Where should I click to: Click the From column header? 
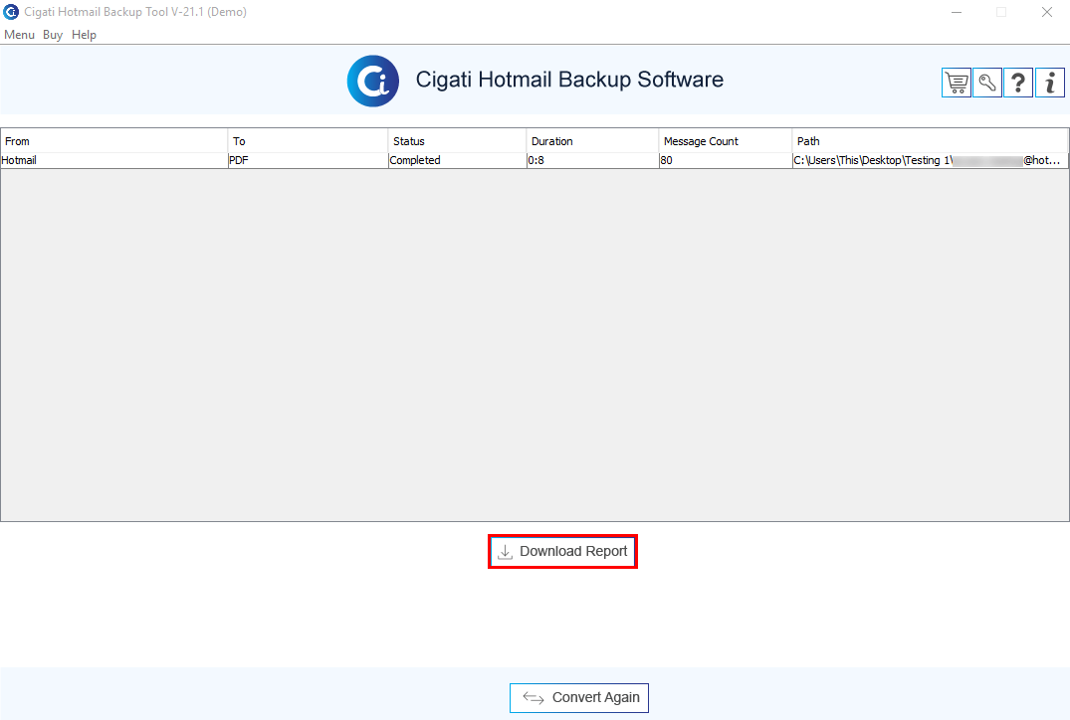pos(113,141)
